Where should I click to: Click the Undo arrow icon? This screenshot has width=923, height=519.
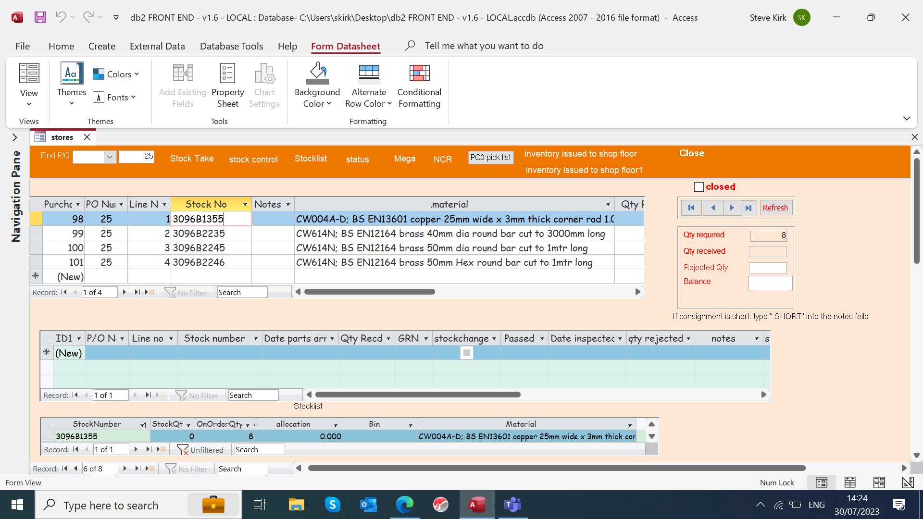click(61, 17)
